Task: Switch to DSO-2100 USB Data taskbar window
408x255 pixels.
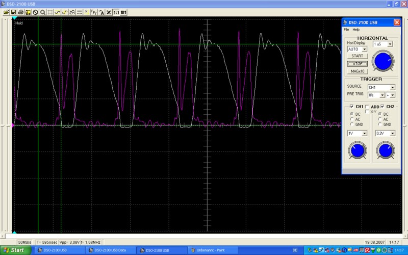Action: [x=110, y=250]
